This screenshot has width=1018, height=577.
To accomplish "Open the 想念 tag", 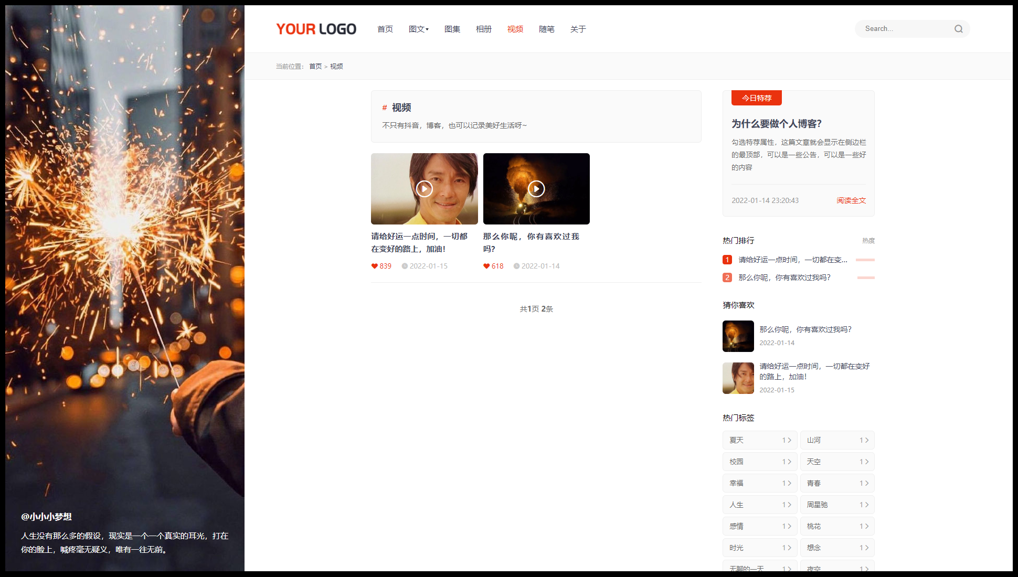I will (837, 548).
